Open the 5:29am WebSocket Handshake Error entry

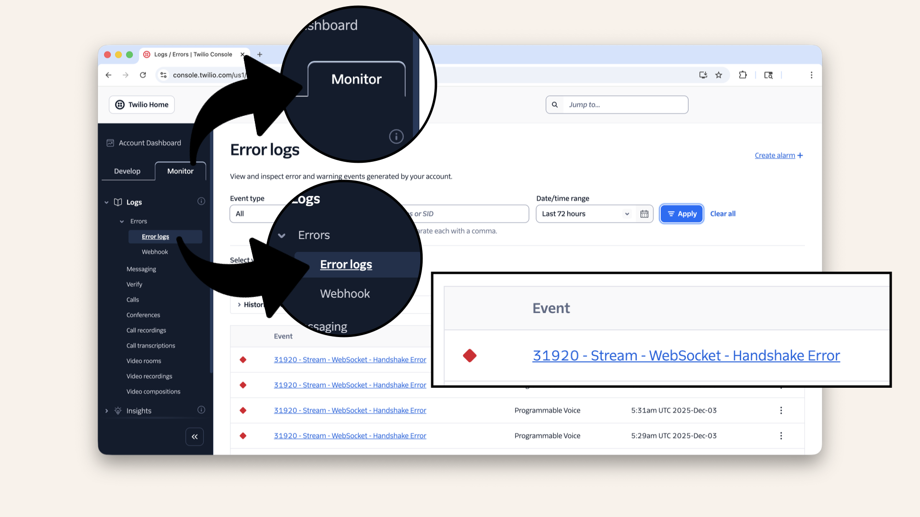tap(350, 436)
